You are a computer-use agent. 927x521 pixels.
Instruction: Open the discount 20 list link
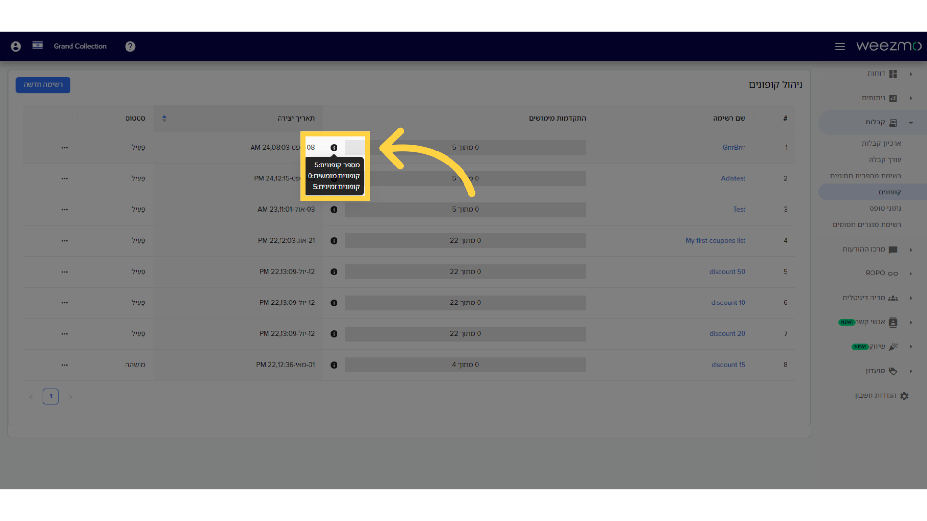[x=727, y=334]
